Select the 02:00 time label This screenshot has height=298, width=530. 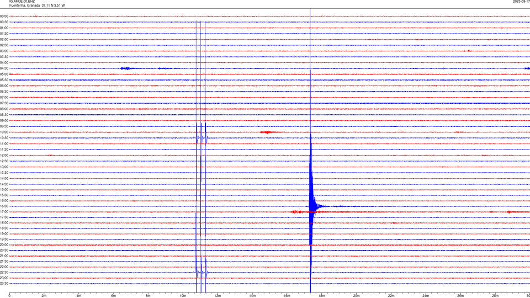coord(4,39)
